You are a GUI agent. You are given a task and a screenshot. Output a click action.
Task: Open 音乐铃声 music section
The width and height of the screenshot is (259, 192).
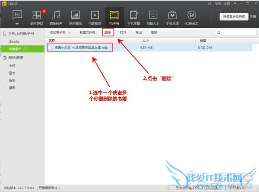56,18
